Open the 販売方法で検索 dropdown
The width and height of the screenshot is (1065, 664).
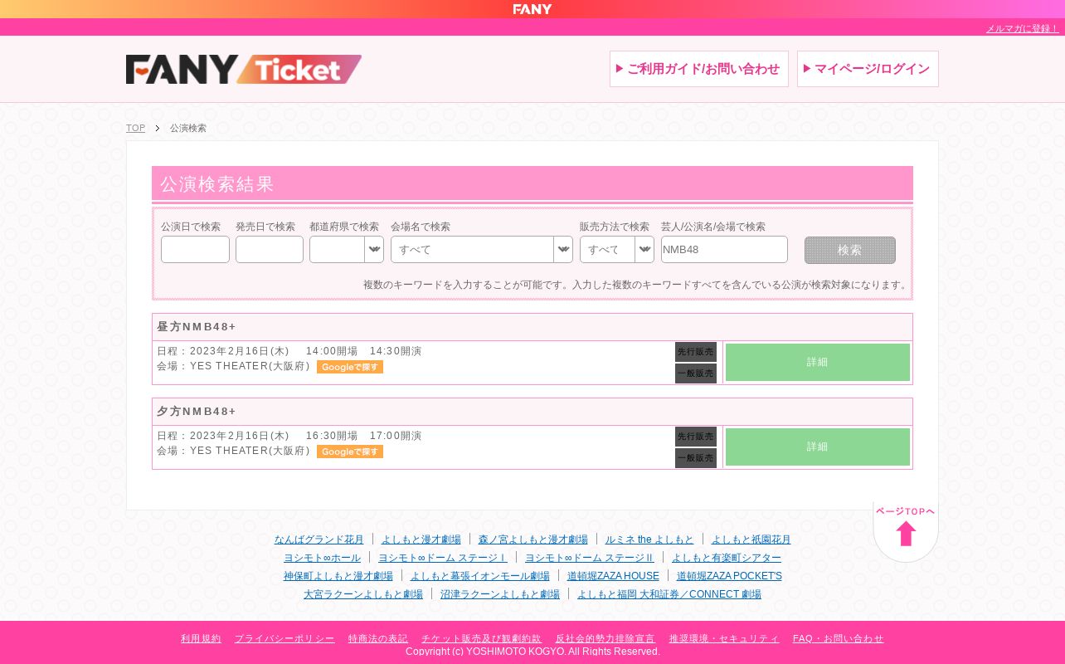tap(617, 250)
